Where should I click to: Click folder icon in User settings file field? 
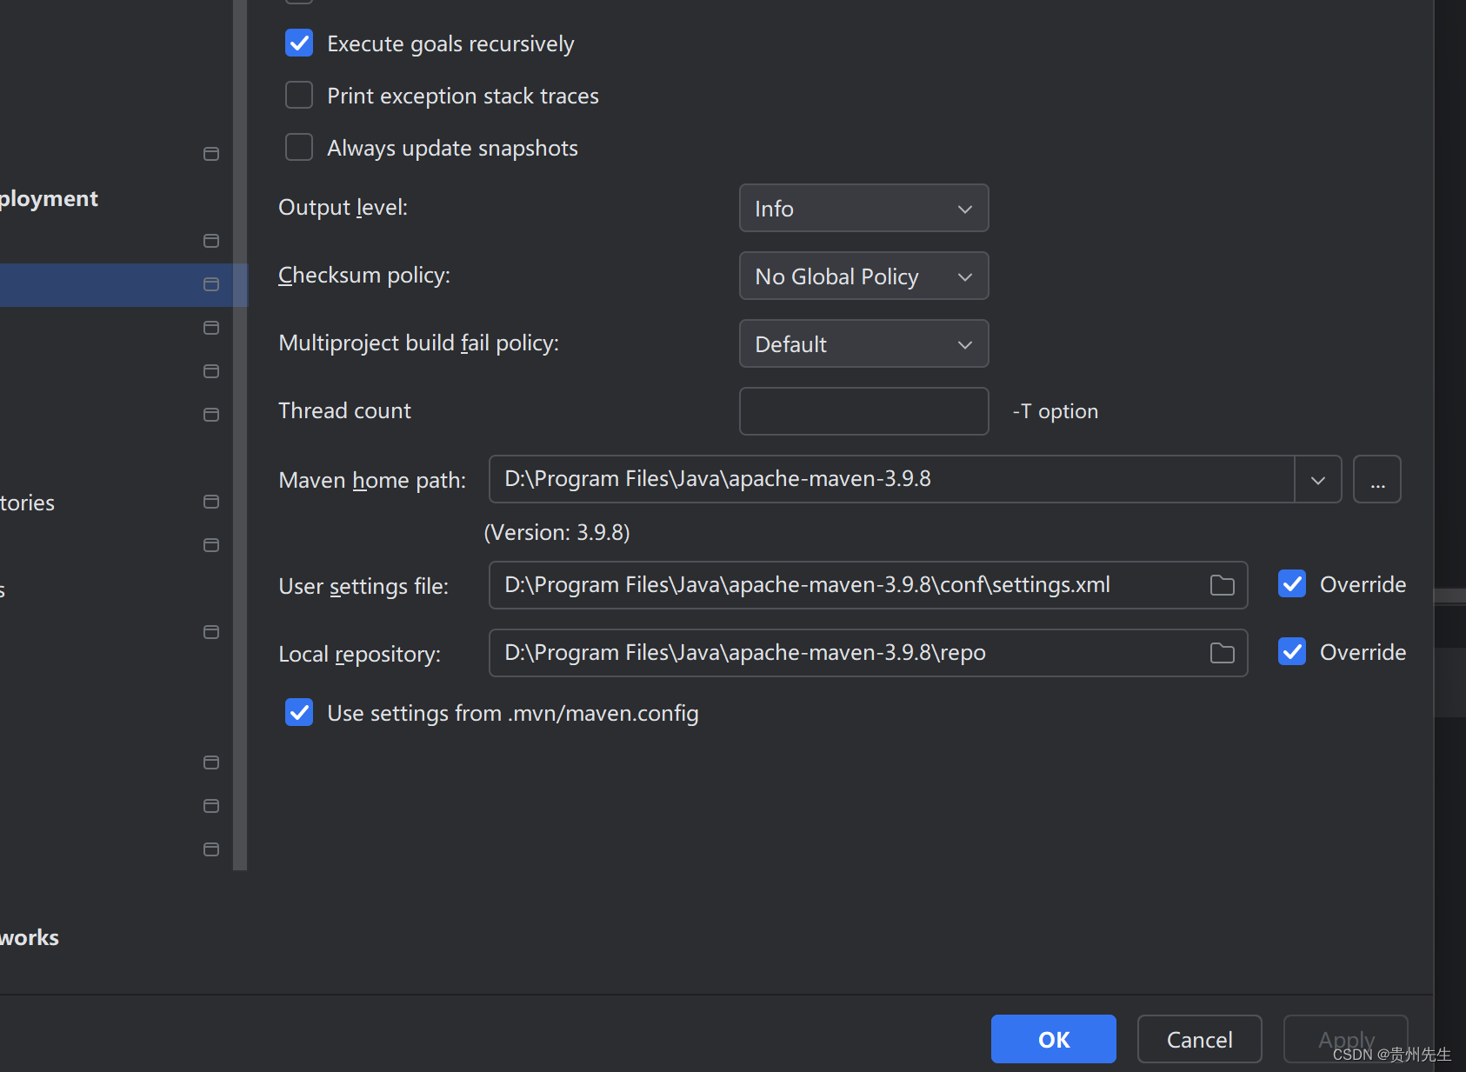1223,586
